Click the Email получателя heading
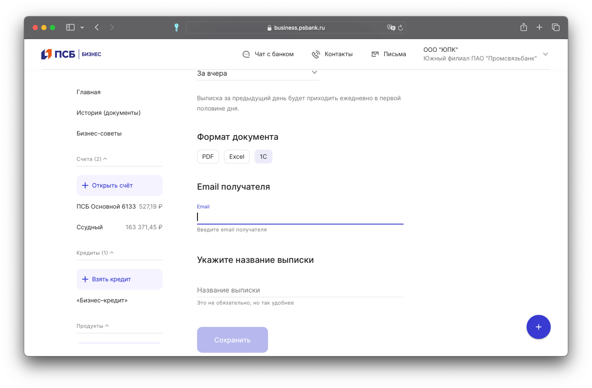Viewport: 592px width, 388px height. pyautogui.click(x=233, y=187)
